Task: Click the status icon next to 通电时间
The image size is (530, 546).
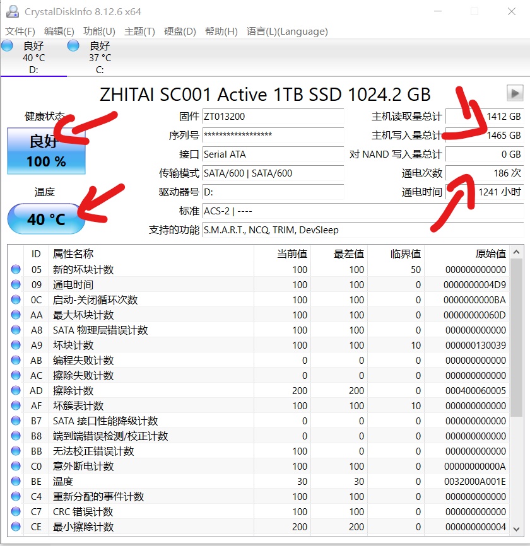Action: 16,284
